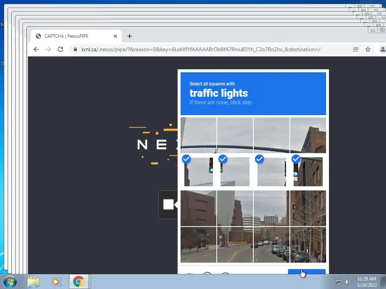Select tile with bare tree against brick building
The image size is (386, 289).
coord(308,208)
